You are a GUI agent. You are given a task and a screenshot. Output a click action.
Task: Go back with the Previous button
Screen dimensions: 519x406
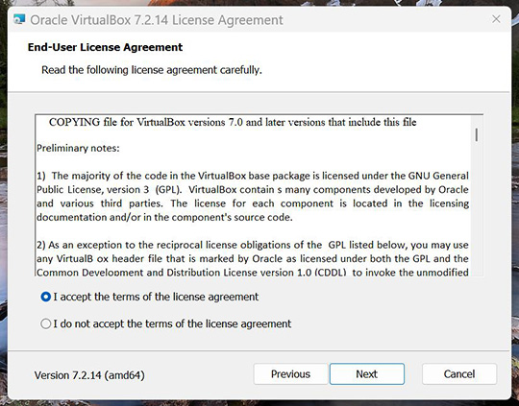290,374
